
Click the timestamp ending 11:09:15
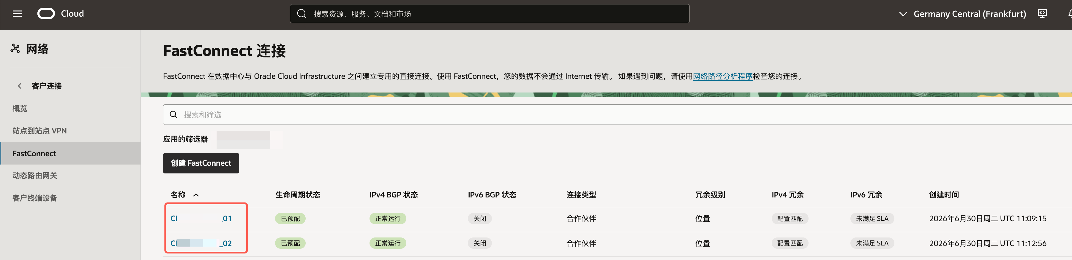[x=988, y=218]
